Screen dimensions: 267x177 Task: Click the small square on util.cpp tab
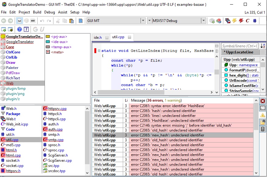tap(130, 38)
